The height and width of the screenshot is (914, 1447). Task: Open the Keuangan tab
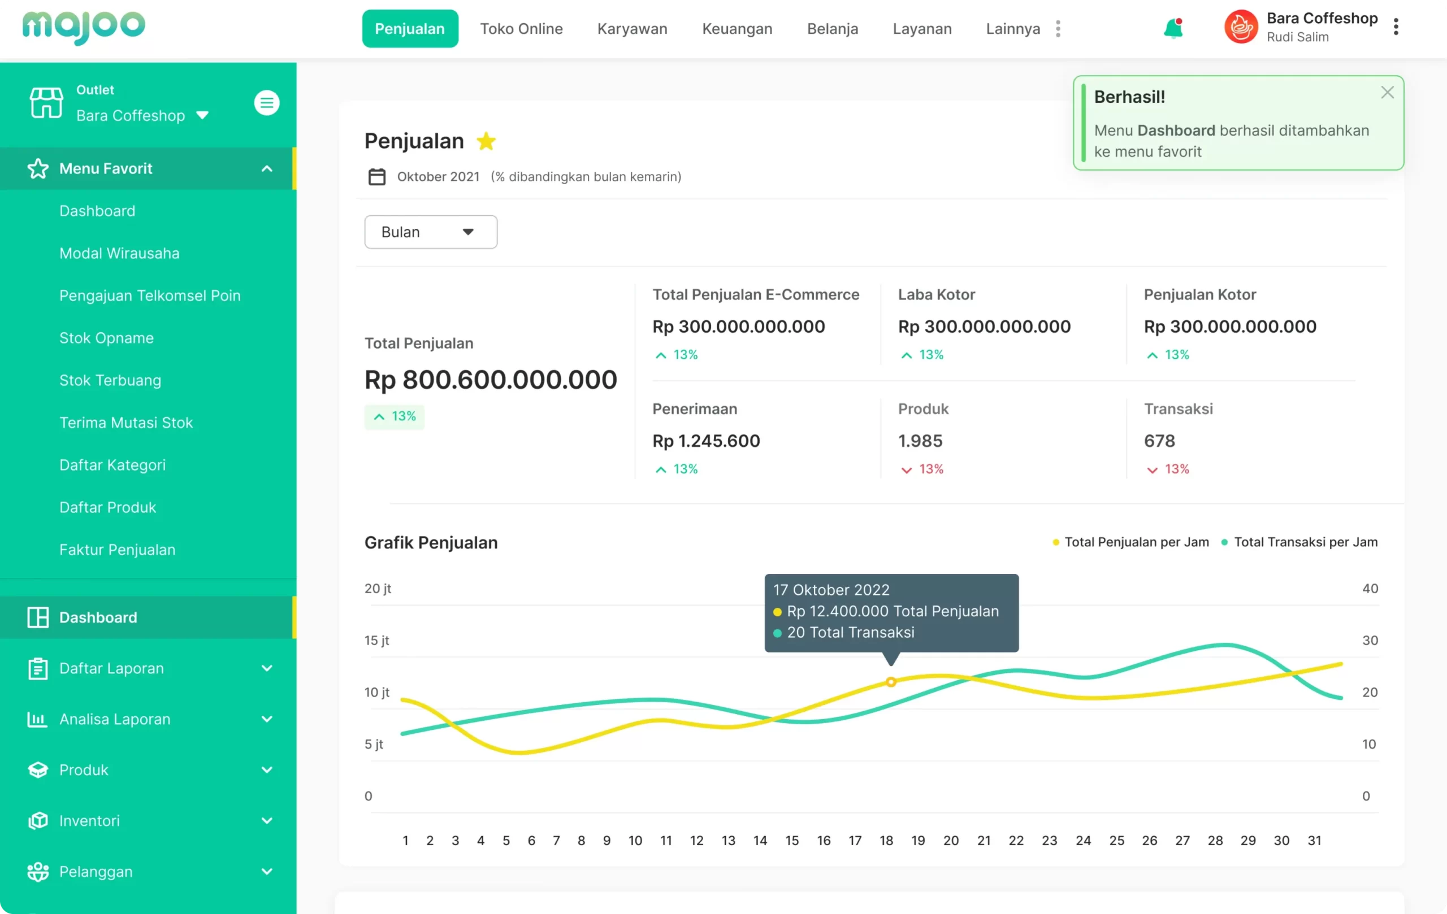coord(737,28)
